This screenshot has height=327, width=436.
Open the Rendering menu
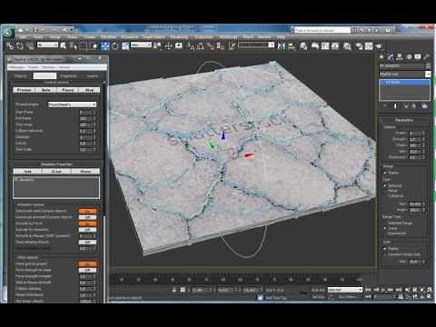(179, 37)
